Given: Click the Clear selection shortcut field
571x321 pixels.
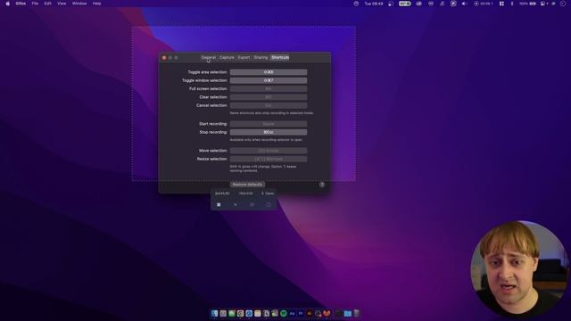Looking at the screenshot, I should coord(269,97).
